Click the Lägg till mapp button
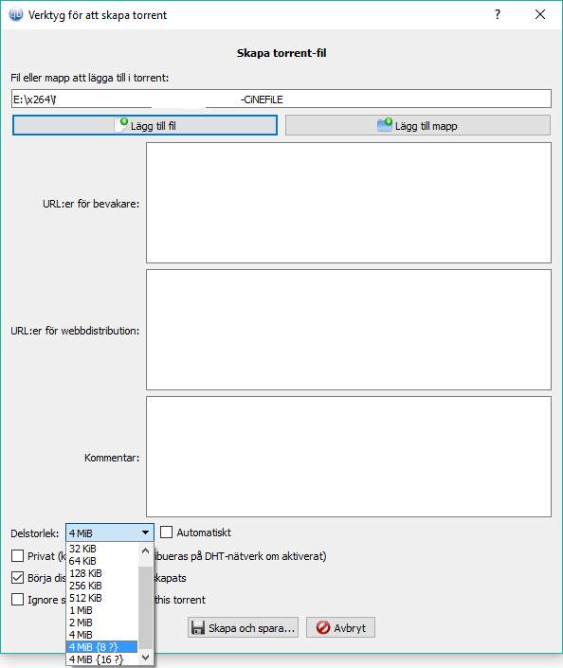The height and width of the screenshot is (668, 563). [x=418, y=125]
